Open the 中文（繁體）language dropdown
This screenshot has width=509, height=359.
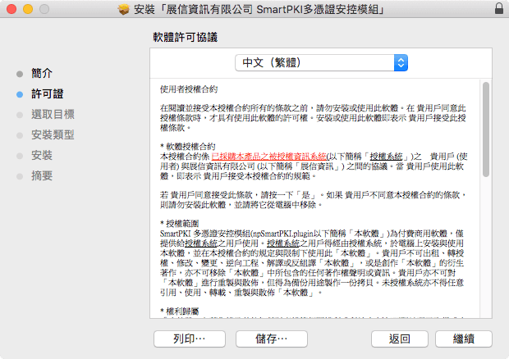point(321,62)
